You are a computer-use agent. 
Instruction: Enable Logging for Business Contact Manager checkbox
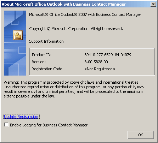(6, 125)
